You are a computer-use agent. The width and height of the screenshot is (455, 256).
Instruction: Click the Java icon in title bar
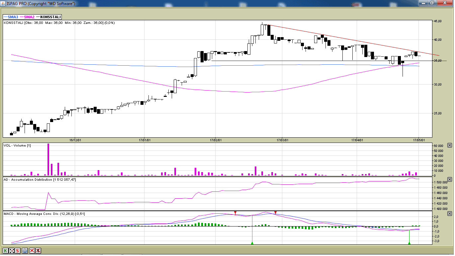pyautogui.click(x=3, y=3)
